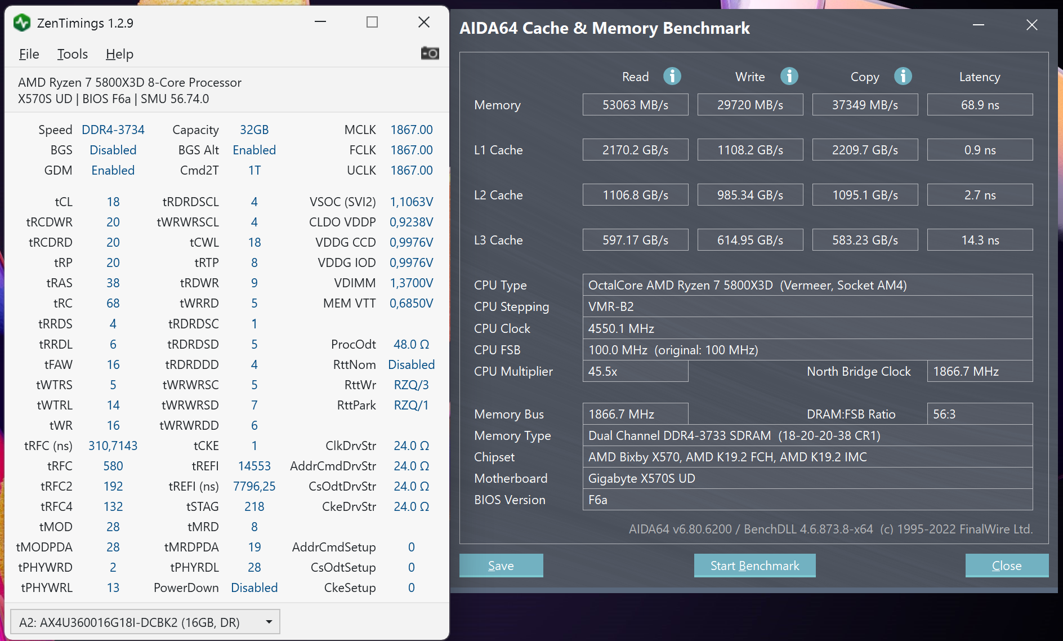
Task: Minimize the AIDA64 benchmark window
Action: click(979, 25)
